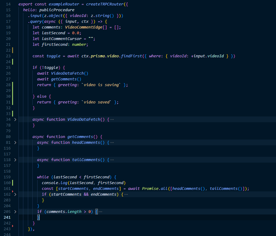Viewport: 276px width, 236px height.
Task: Click the green gutter bar beside line 22
Action: point(12,50)
